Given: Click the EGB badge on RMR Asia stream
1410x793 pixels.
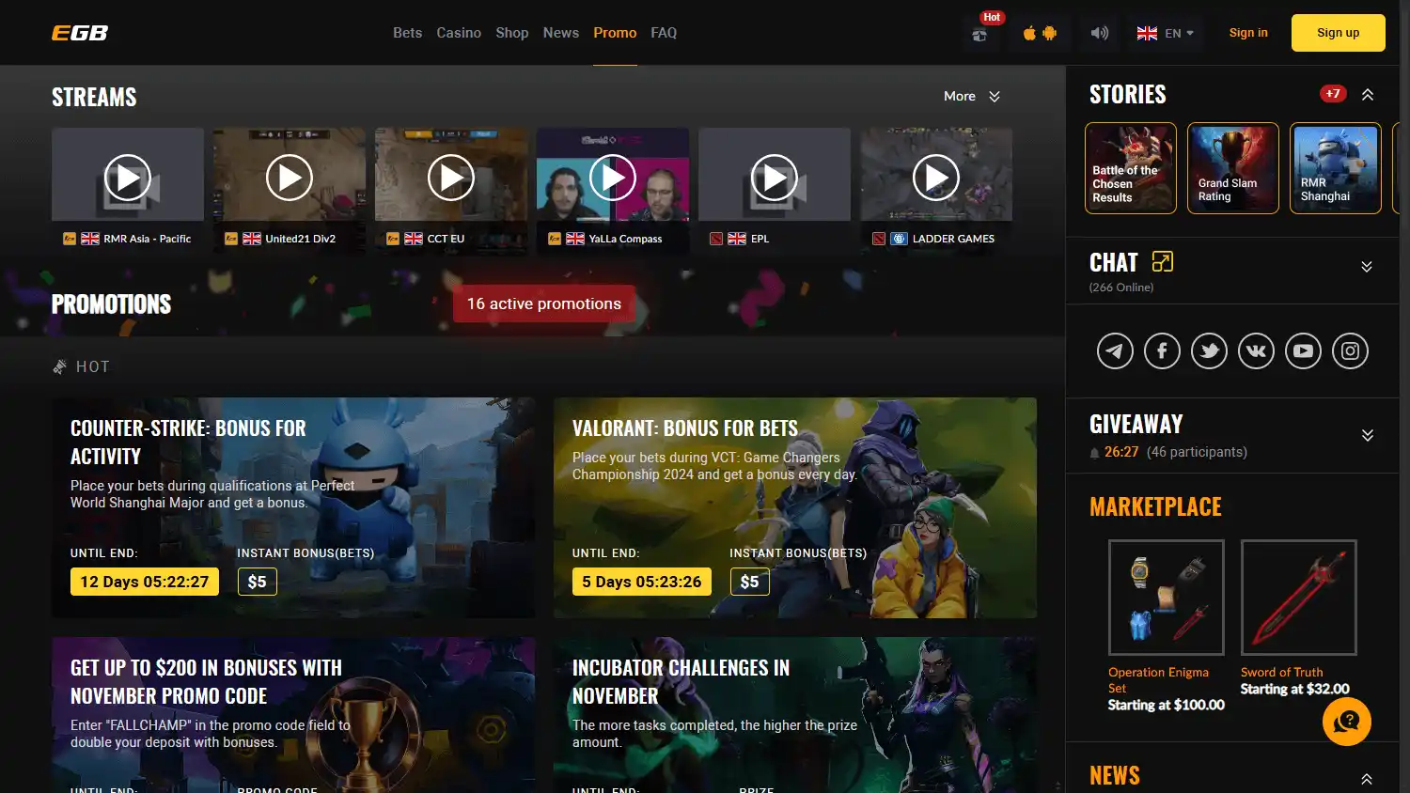Looking at the screenshot, I should click(70, 239).
